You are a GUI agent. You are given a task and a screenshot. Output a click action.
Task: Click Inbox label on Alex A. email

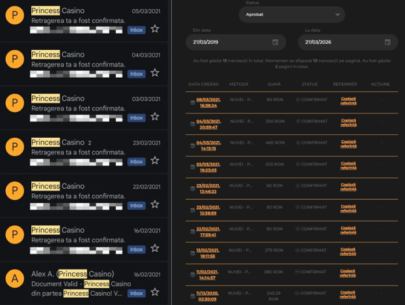[137, 293]
